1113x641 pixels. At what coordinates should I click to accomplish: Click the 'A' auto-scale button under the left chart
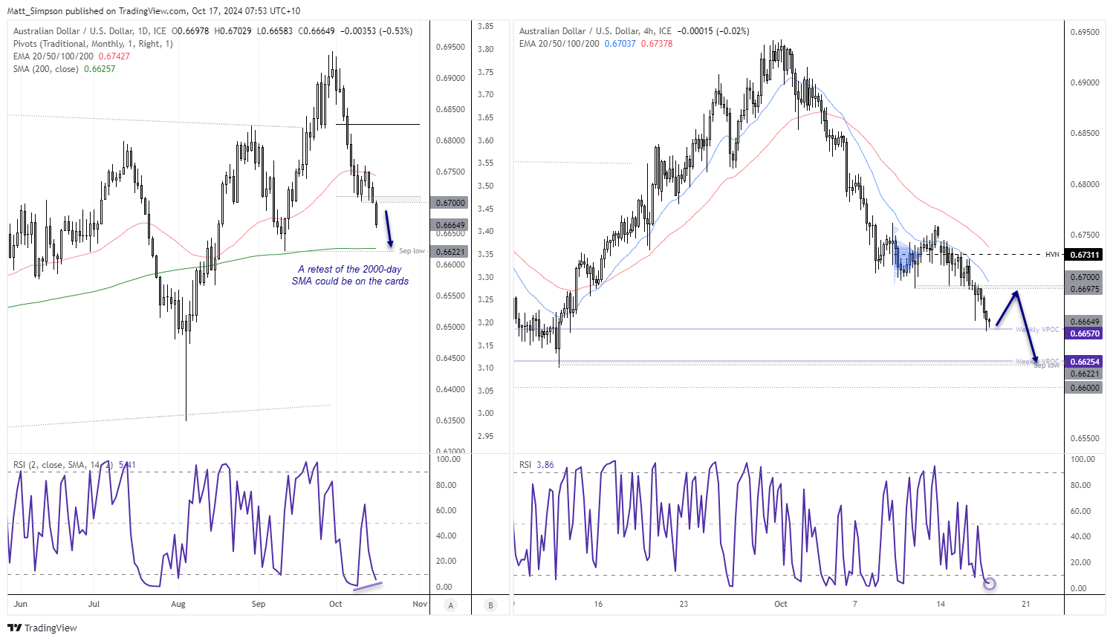[450, 605]
